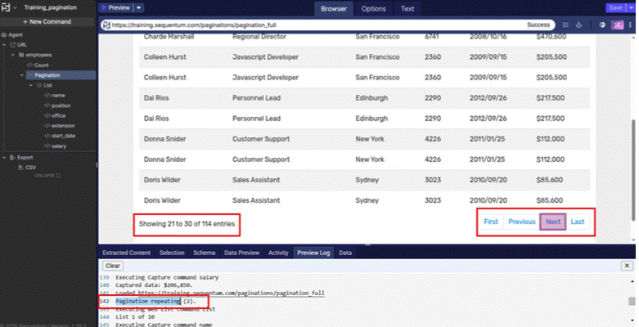Open the Save dropdown arrow
This screenshot has width=639, height=327.
click(x=630, y=7)
